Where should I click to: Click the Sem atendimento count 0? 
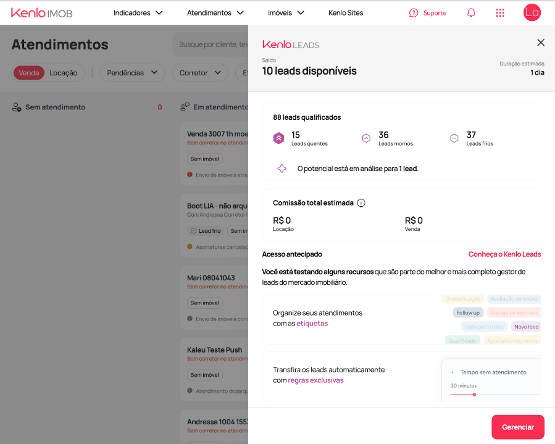[x=160, y=107]
